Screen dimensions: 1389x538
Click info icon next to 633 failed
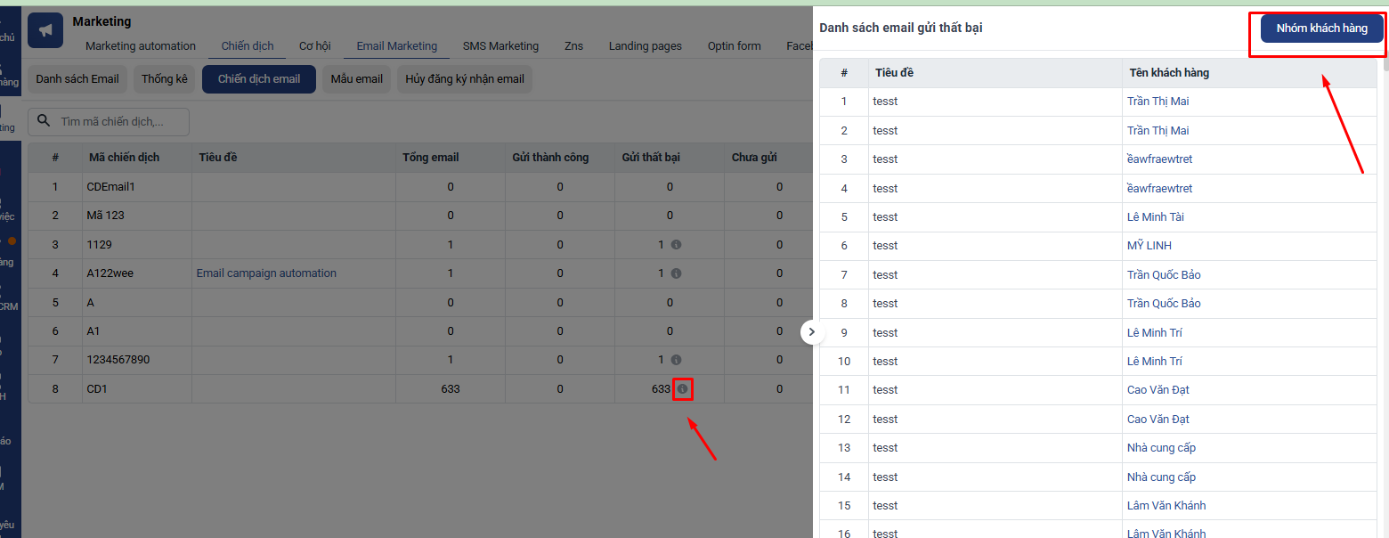[x=682, y=389]
